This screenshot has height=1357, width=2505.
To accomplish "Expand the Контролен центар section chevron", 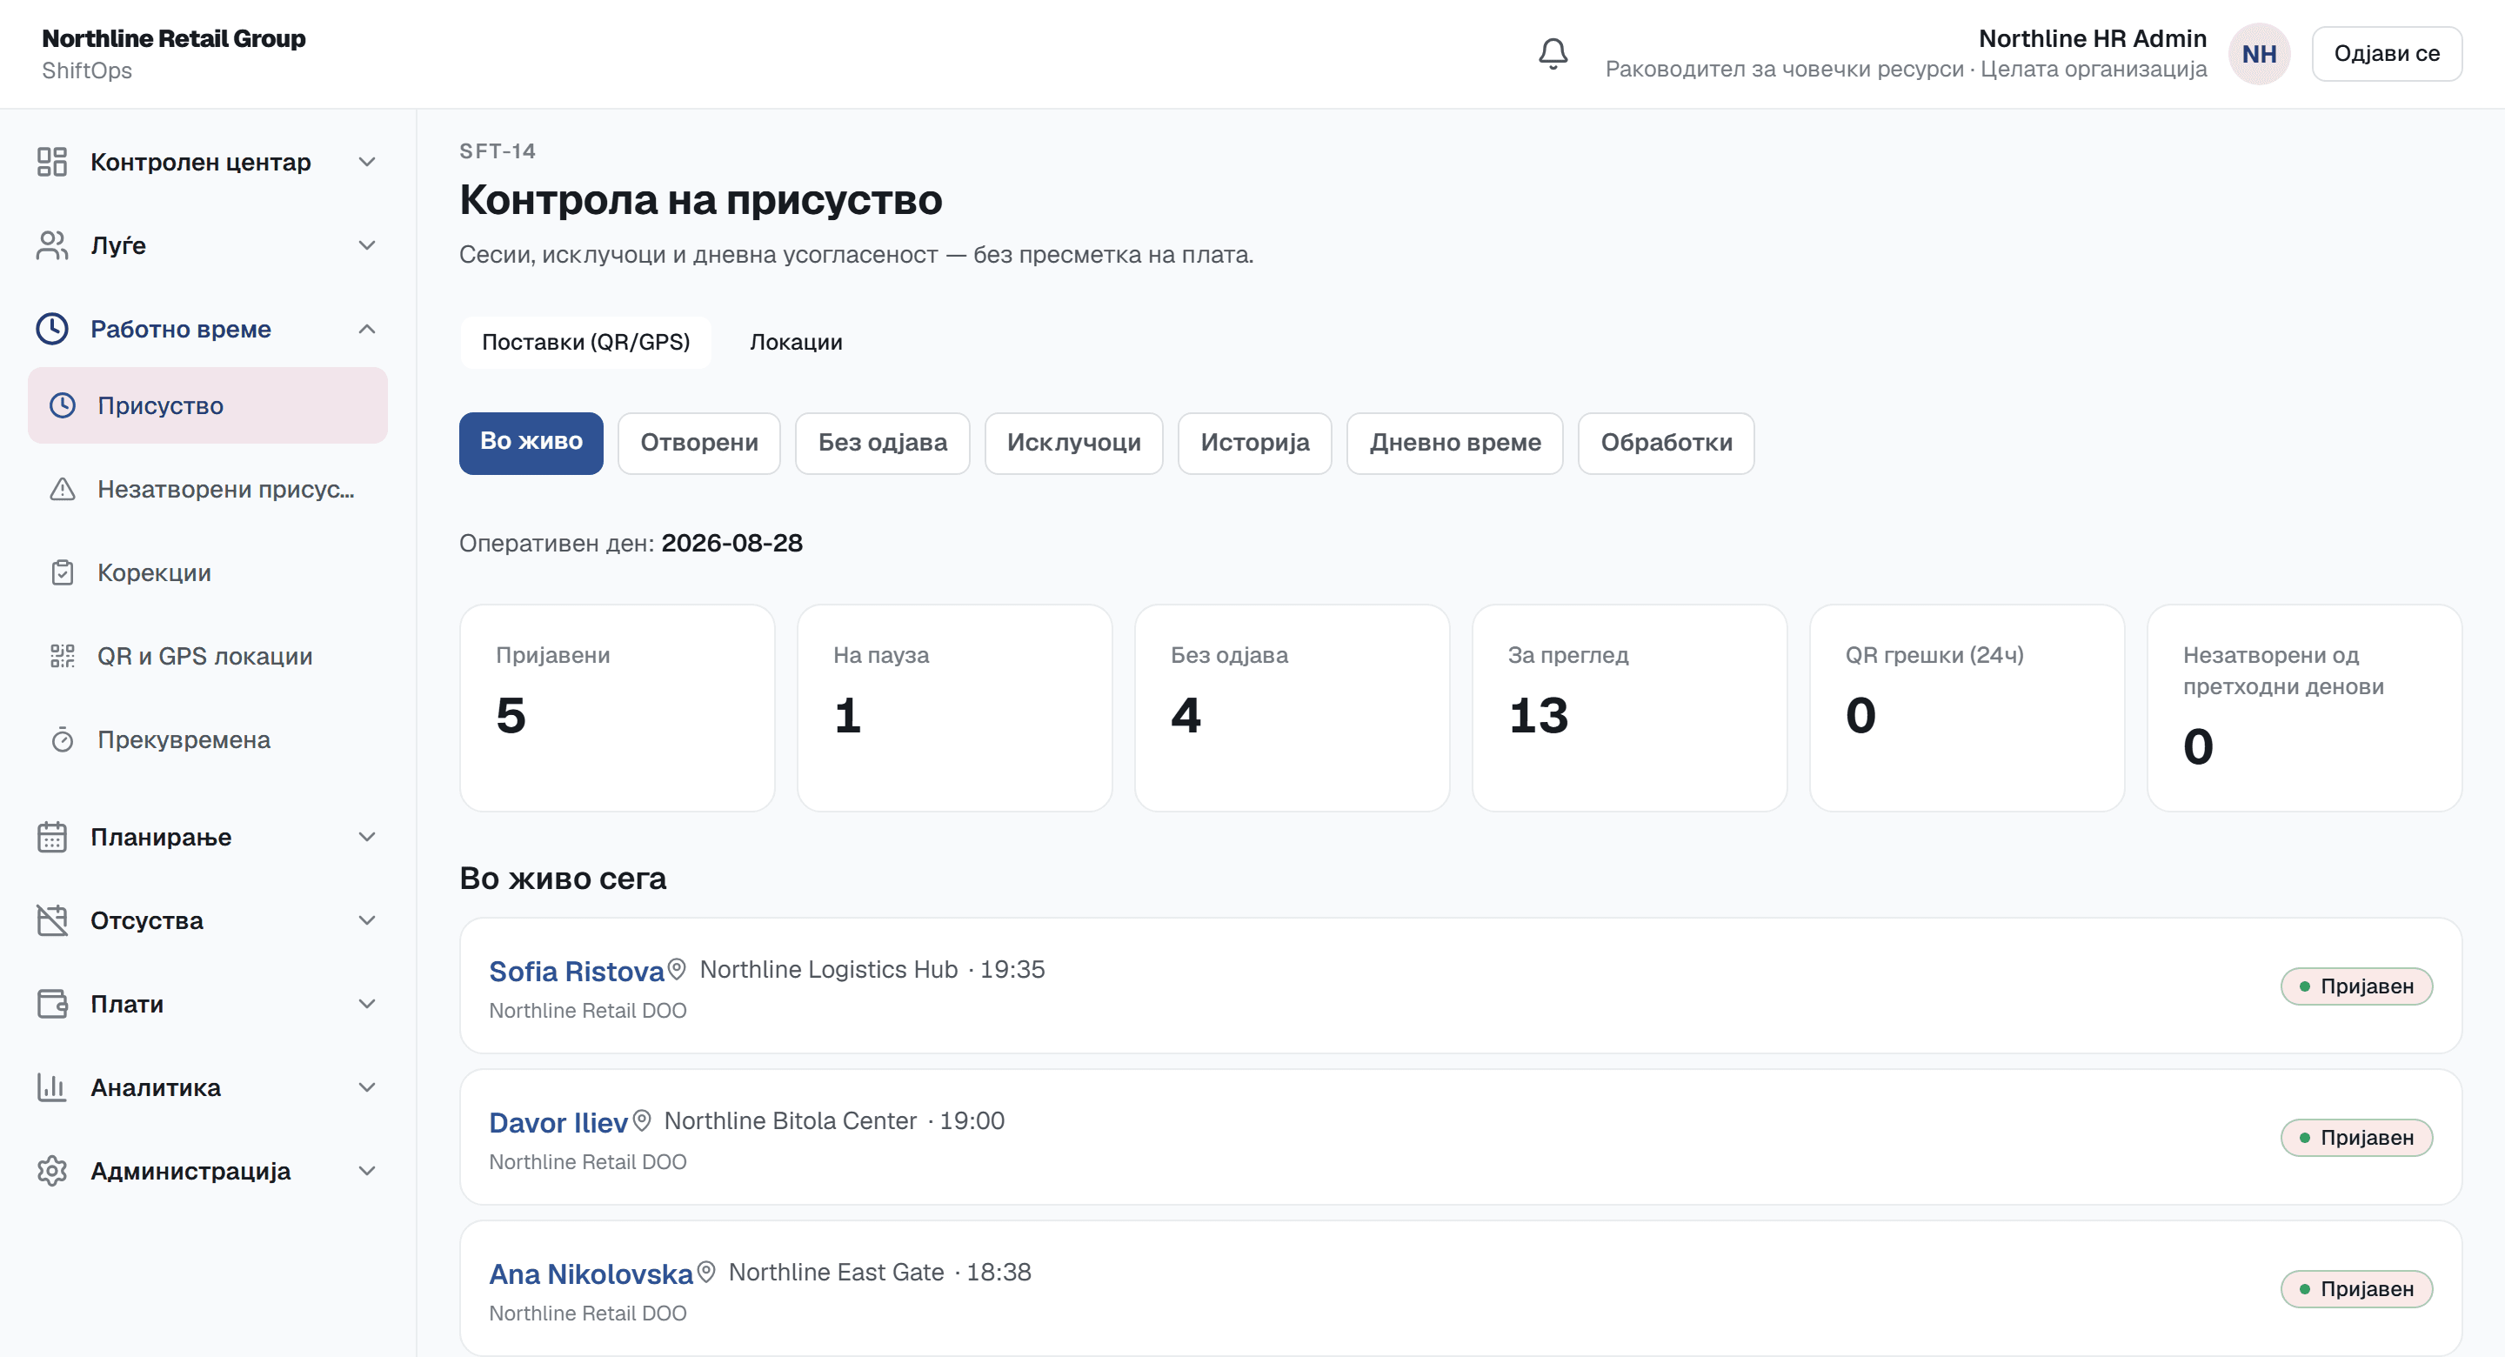I will 366,162.
